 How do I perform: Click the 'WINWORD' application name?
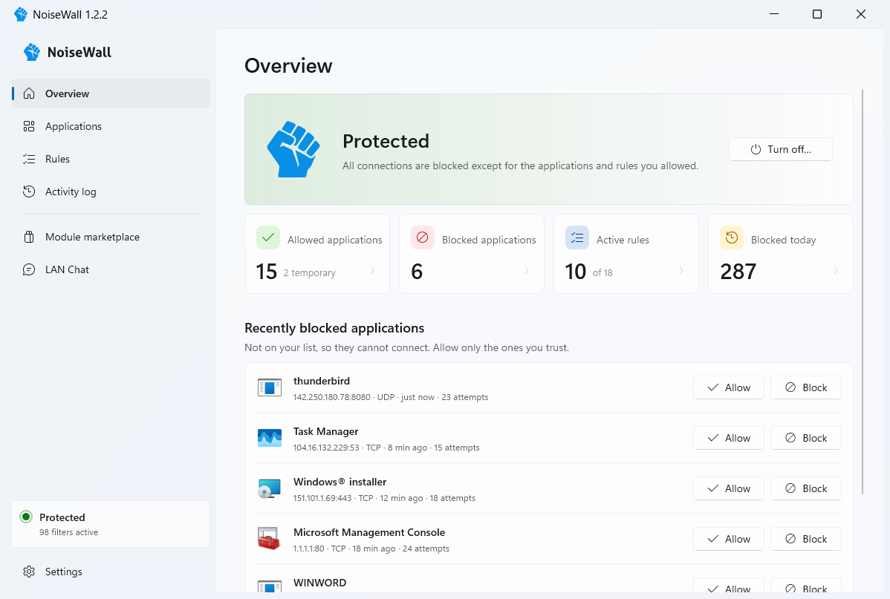point(319,583)
